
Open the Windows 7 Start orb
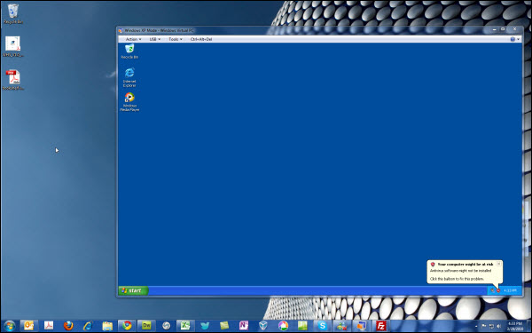pyautogui.click(x=9, y=326)
